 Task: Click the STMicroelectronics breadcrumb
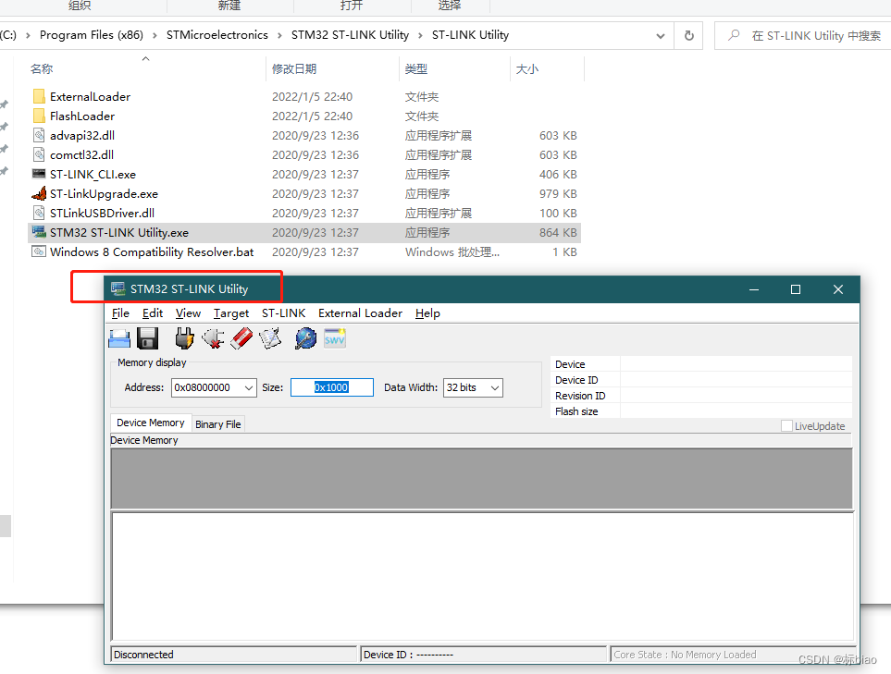pyautogui.click(x=217, y=35)
